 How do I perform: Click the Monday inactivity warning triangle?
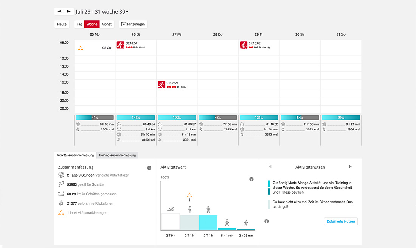81,48
